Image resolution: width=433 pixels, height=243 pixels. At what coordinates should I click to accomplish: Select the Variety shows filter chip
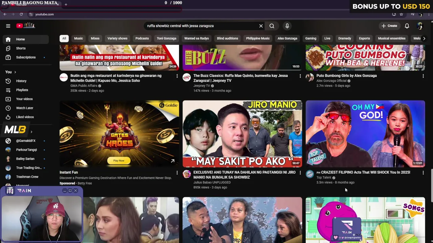click(117, 38)
